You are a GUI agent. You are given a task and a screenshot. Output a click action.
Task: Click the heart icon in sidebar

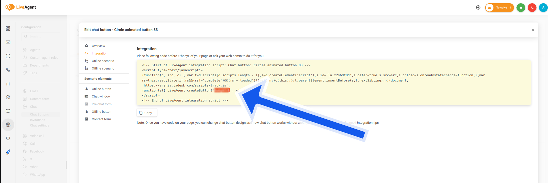click(x=8, y=138)
